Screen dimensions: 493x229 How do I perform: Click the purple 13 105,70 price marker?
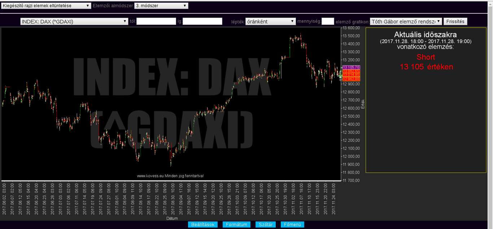[351, 67]
